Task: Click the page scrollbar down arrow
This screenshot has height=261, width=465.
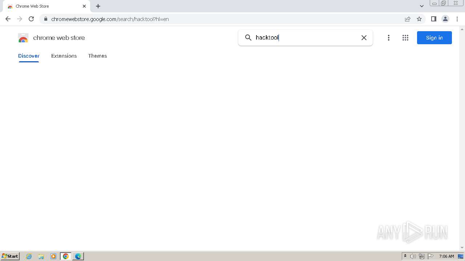Action: pyautogui.click(x=462, y=248)
